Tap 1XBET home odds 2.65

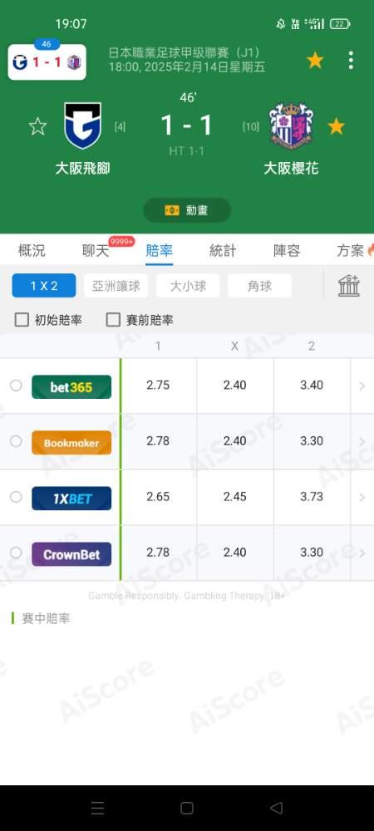pos(158,497)
